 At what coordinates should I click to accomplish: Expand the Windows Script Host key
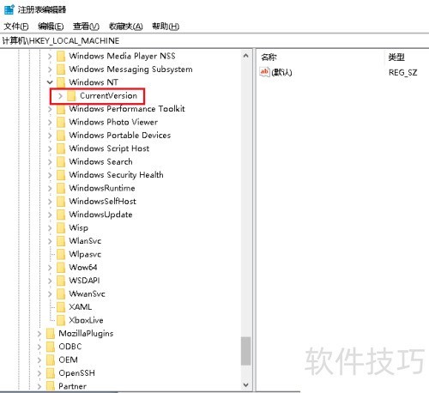click(50, 148)
